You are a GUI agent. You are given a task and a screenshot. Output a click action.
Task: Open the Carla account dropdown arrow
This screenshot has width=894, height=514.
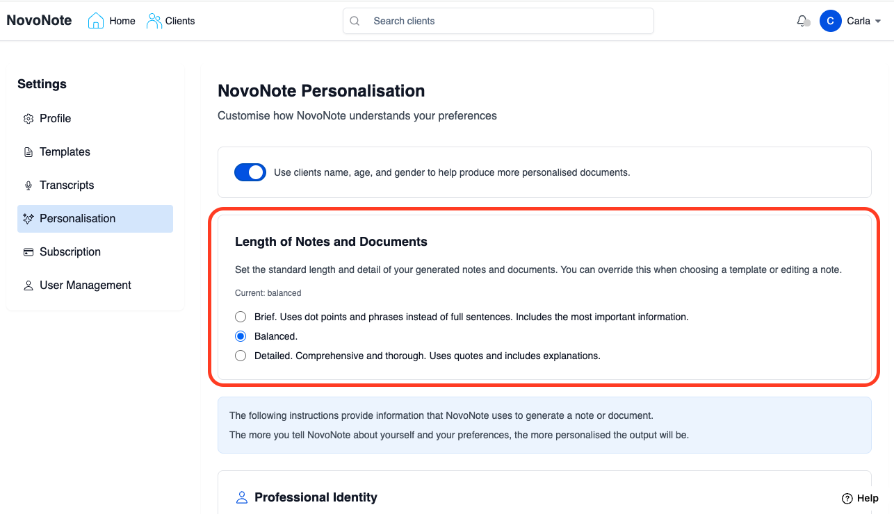[x=878, y=22]
